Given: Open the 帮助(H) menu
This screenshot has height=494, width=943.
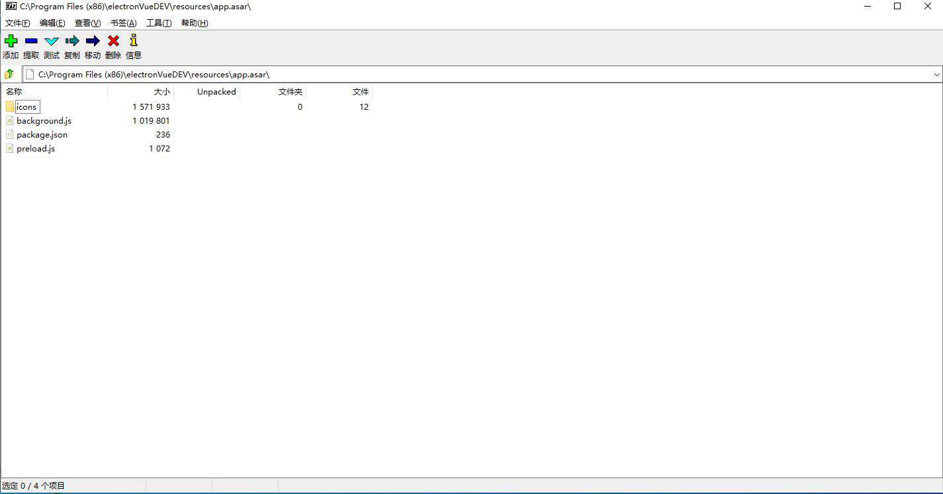Looking at the screenshot, I should [195, 23].
